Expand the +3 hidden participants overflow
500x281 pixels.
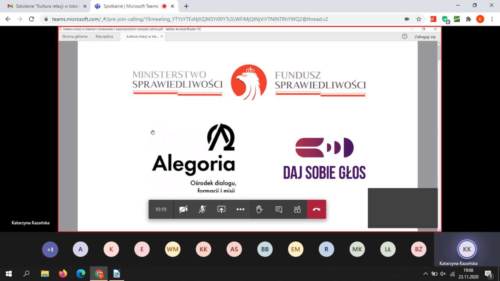(50, 249)
